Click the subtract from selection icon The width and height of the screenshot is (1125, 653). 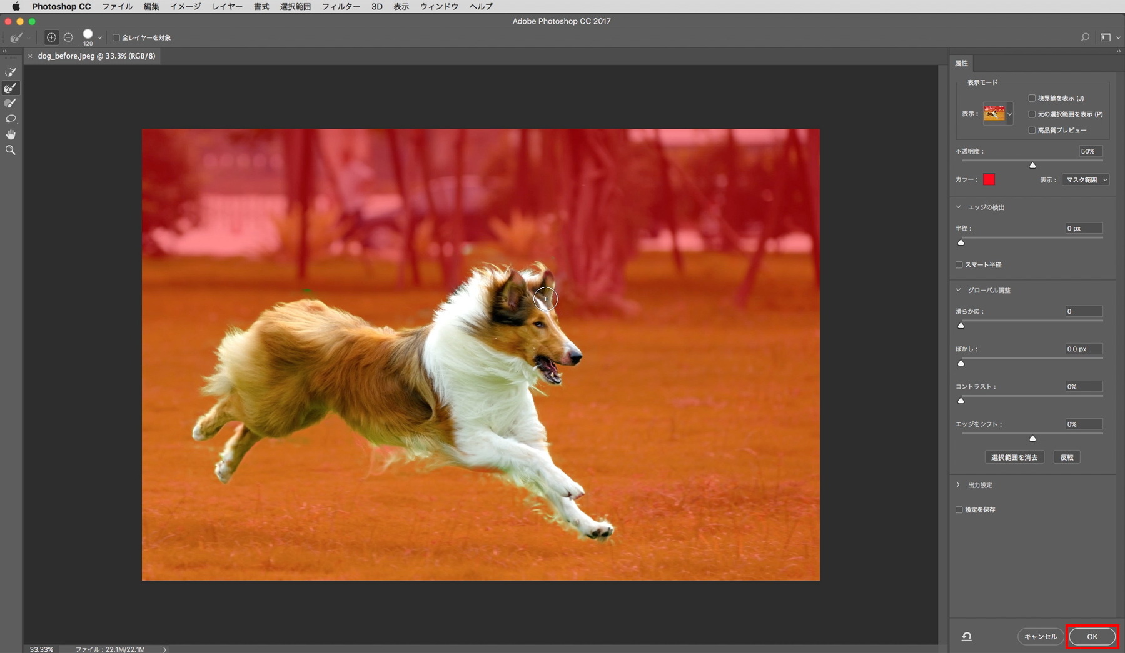tap(68, 37)
